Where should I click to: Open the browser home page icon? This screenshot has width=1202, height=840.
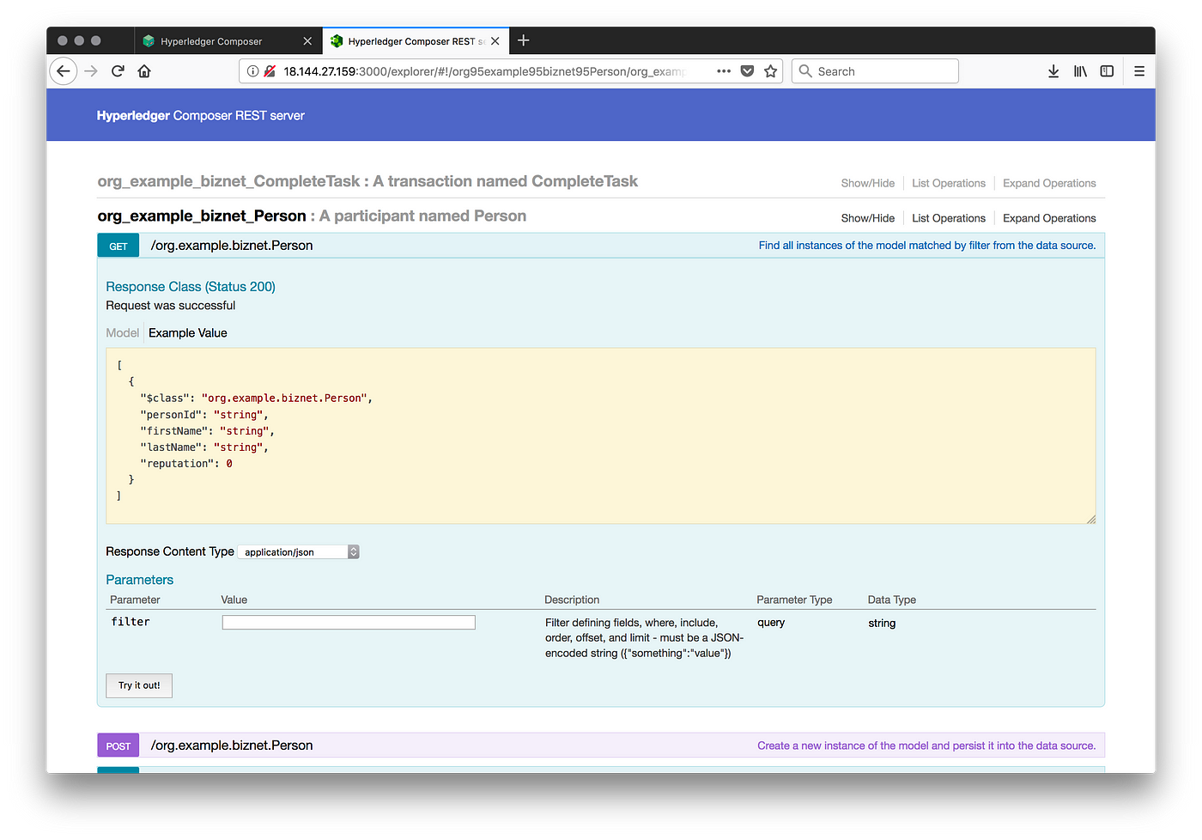144,71
